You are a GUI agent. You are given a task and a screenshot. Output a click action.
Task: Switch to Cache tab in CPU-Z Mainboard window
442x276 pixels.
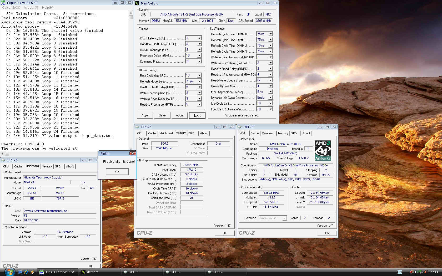(18, 166)
